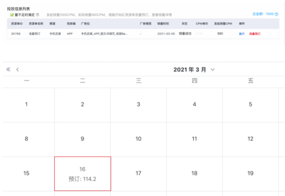This screenshot has height=196, width=285.
Task: Click the 锁量时间 column header
Action: pos(163,23)
